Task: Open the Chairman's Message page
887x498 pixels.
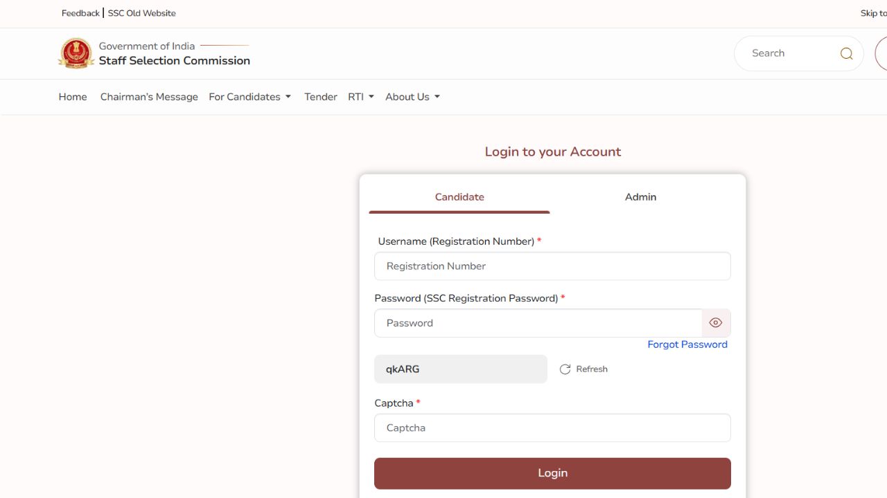Action: point(149,97)
